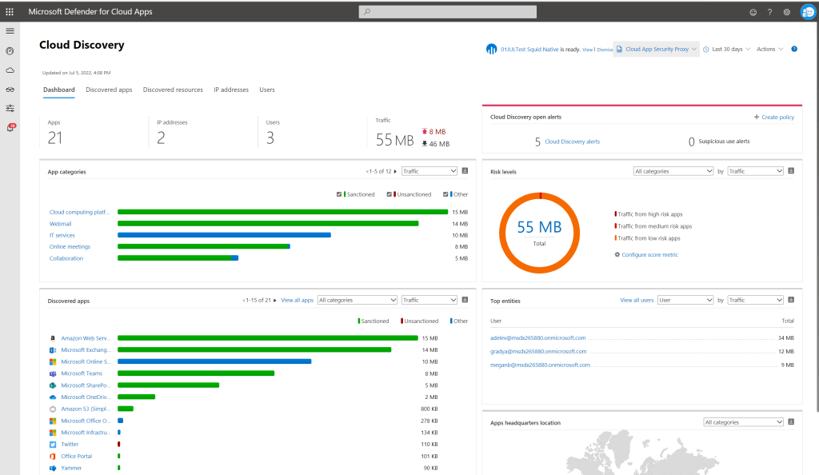Image resolution: width=819 pixels, height=475 pixels.
Task: Open the Cloud App Security Proxy dropdown
Action: [656, 49]
